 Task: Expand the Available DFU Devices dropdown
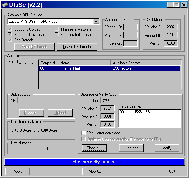[x=96, y=22]
